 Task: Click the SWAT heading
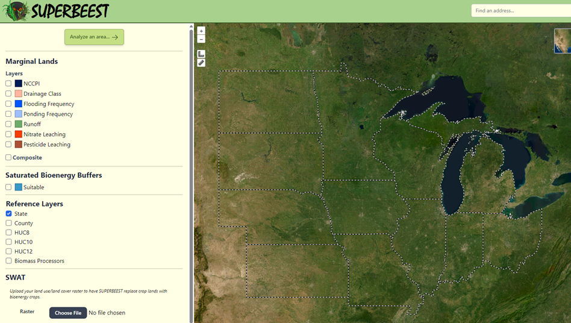coord(15,277)
